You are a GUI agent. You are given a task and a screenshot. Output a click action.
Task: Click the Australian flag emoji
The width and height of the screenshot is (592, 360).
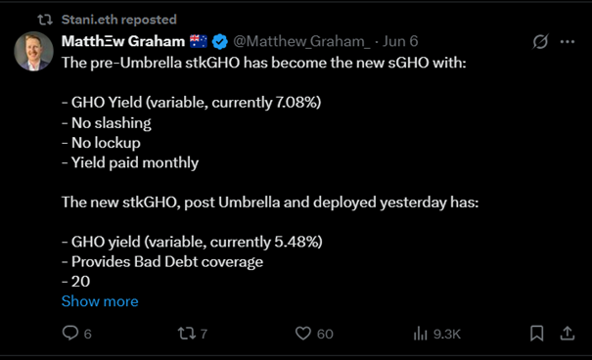(199, 41)
